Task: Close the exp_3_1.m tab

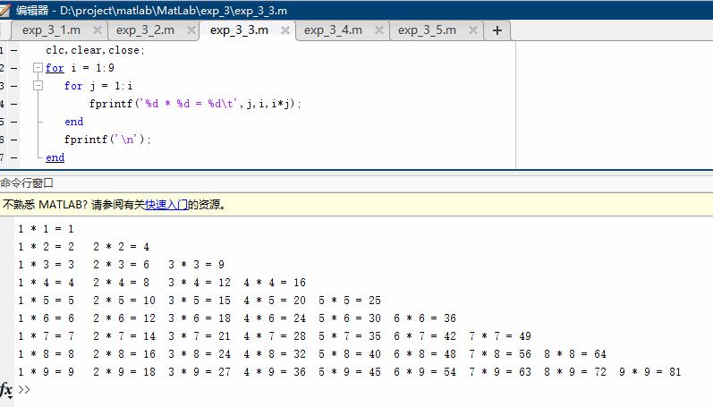Action: (x=98, y=30)
